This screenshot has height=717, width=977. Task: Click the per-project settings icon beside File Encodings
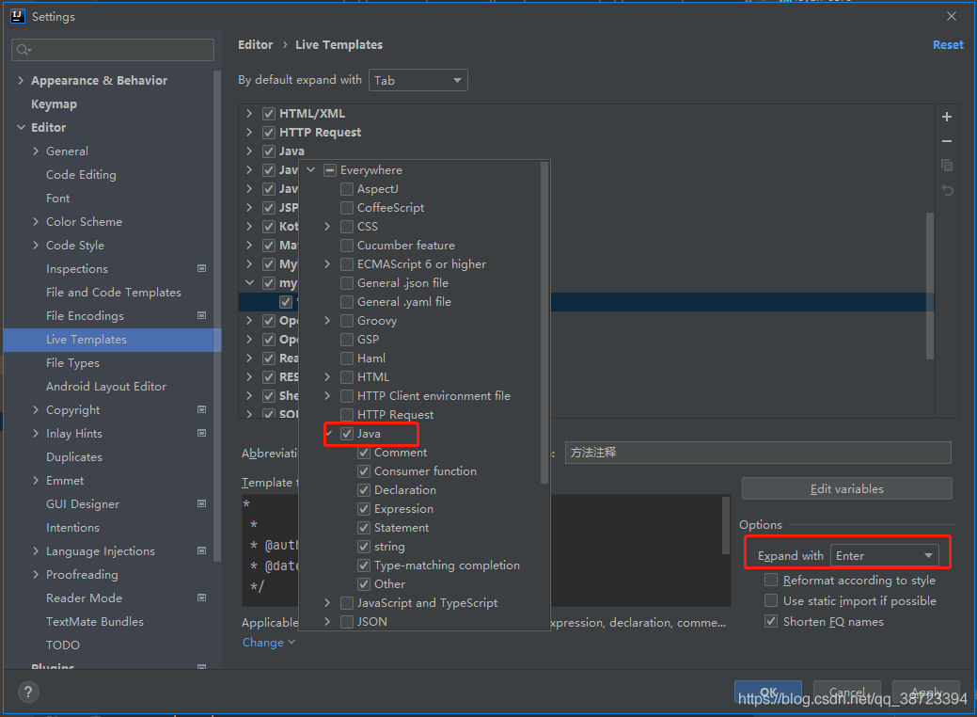click(x=202, y=315)
